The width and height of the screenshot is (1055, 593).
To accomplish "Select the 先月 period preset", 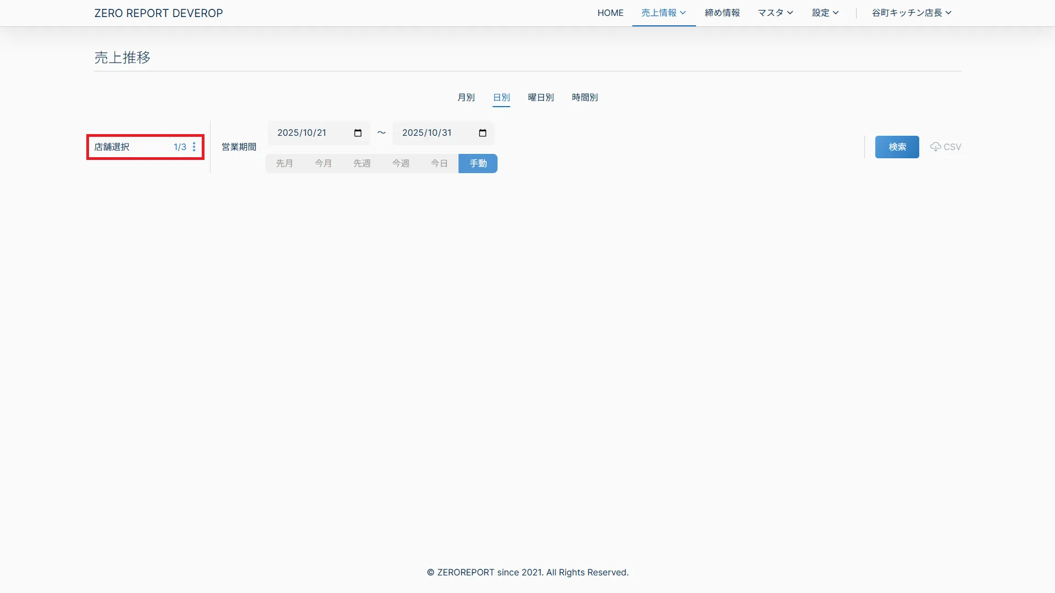I will [x=284, y=163].
